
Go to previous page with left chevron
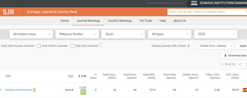(x=240, y=64)
